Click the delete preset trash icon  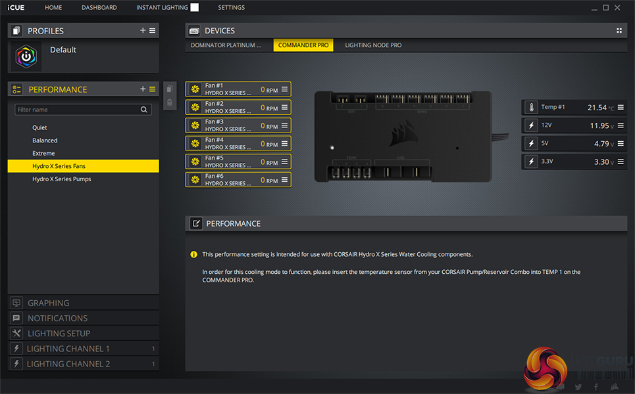point(170,102)
